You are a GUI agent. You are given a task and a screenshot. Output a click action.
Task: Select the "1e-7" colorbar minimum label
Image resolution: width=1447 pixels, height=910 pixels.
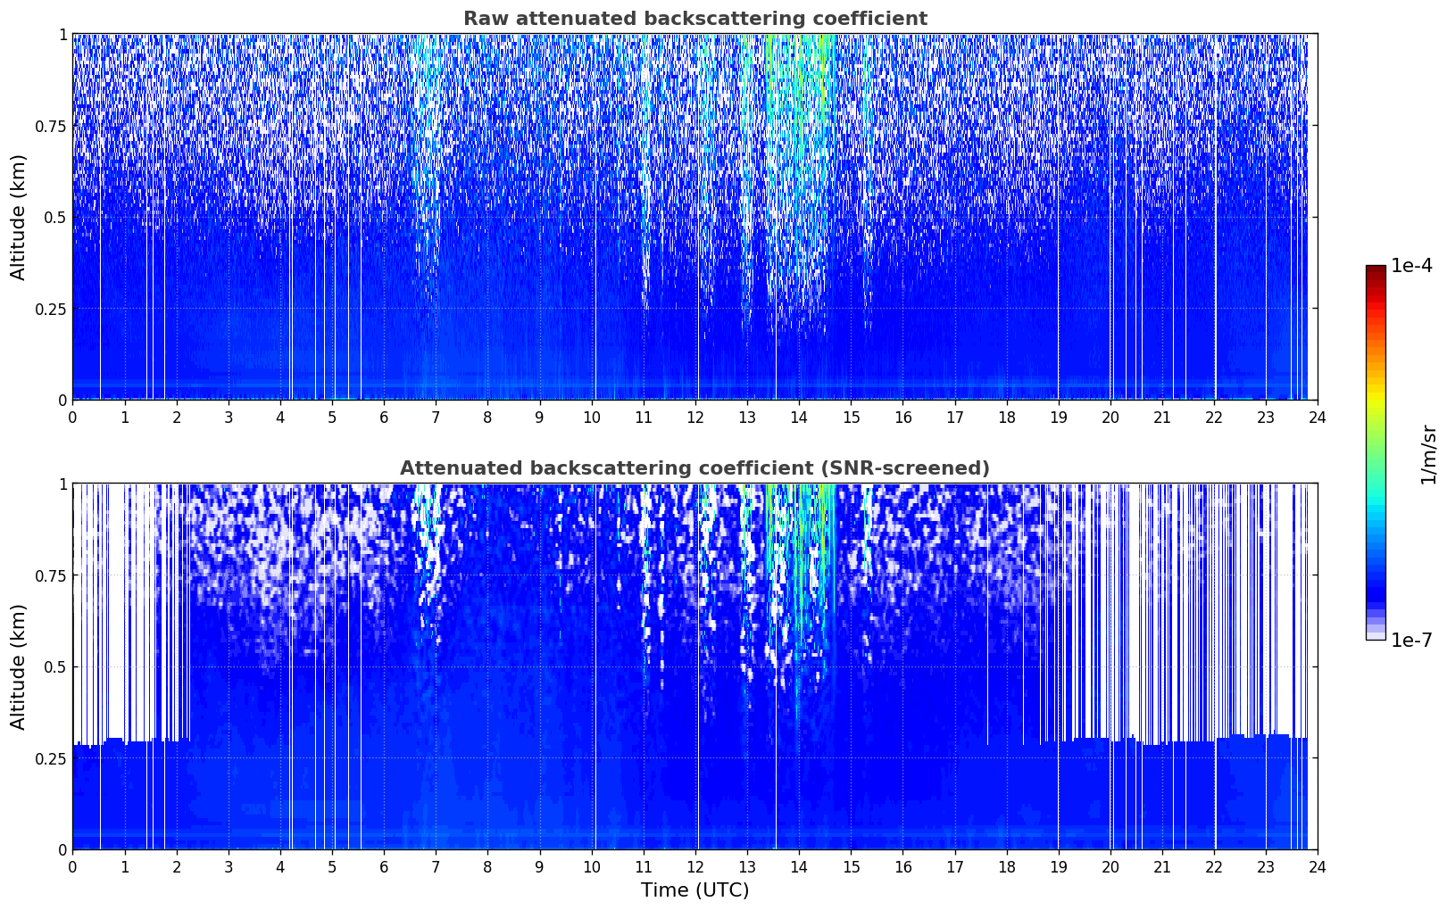1410,641
